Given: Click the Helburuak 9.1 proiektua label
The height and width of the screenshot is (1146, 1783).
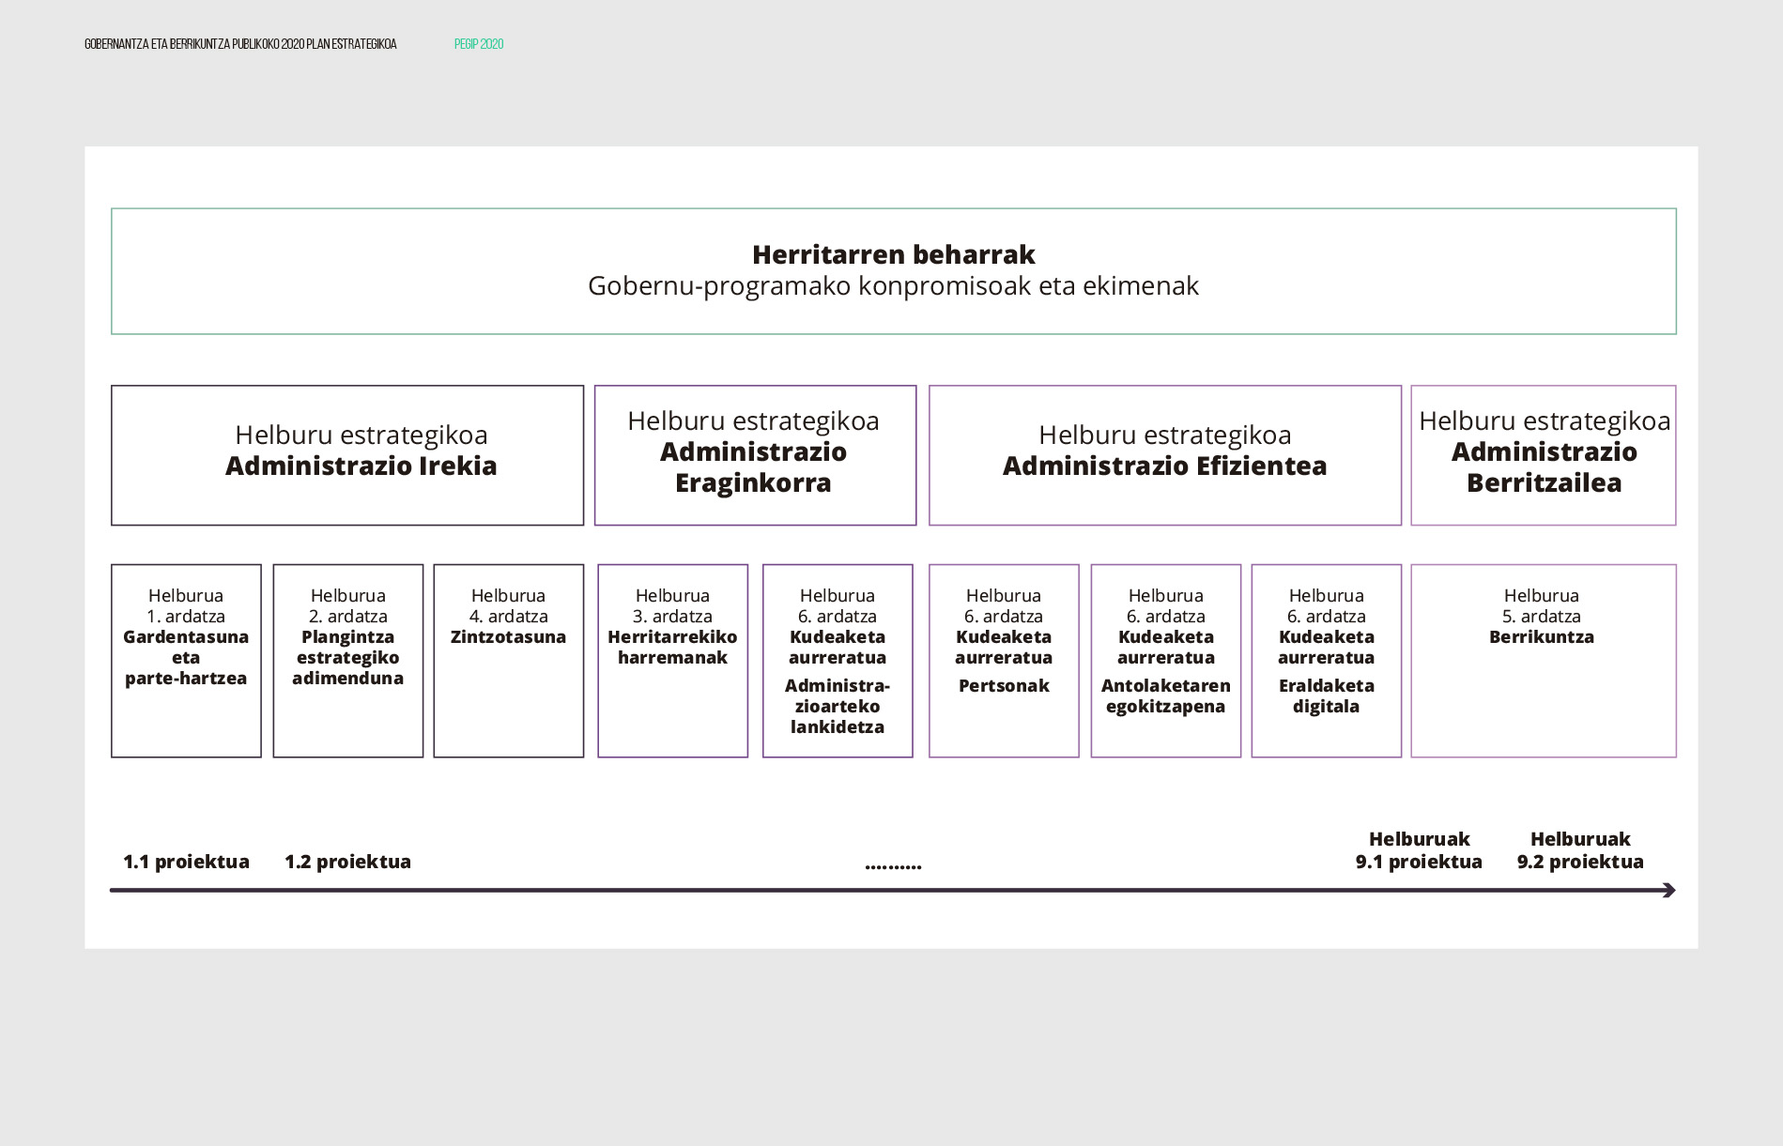Looking at the screenshot, I should tap(1419, 850).
